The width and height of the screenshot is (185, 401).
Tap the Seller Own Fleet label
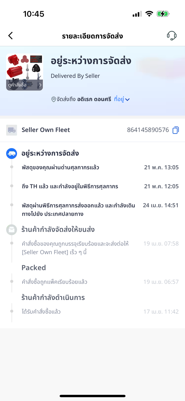pos(46,130)
